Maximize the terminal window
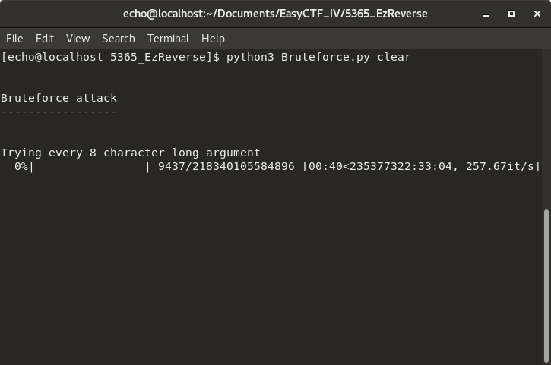 [x=511, y=14]
